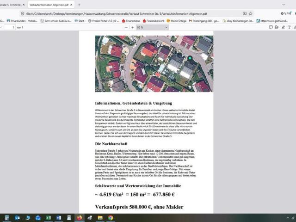Open the 80 % zoom level dropdown
The width and height of the screenshot is (296, 222).
click(x=152, y=27)
